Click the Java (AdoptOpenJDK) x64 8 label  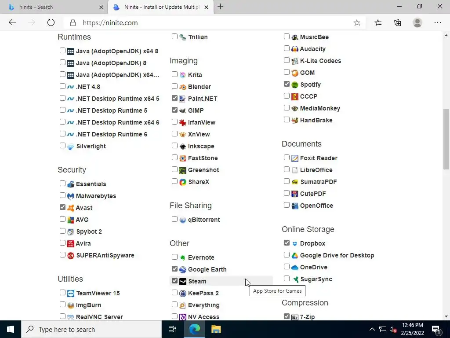[117, 51]
